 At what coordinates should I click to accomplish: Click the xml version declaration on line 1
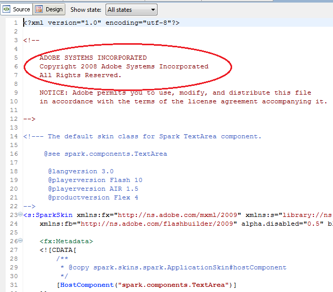pyautogui.click(x=101, y=23)
